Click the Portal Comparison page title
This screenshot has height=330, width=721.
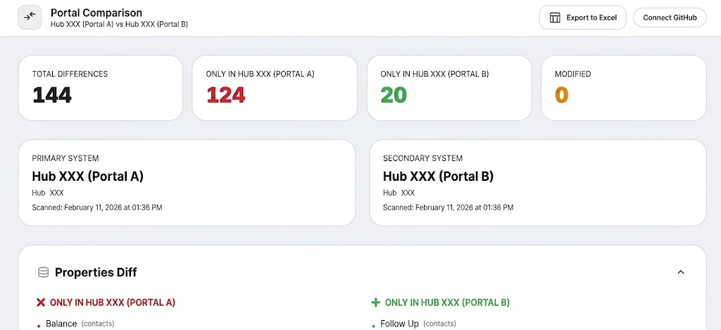pyautogui.click(x=96, y=13)
